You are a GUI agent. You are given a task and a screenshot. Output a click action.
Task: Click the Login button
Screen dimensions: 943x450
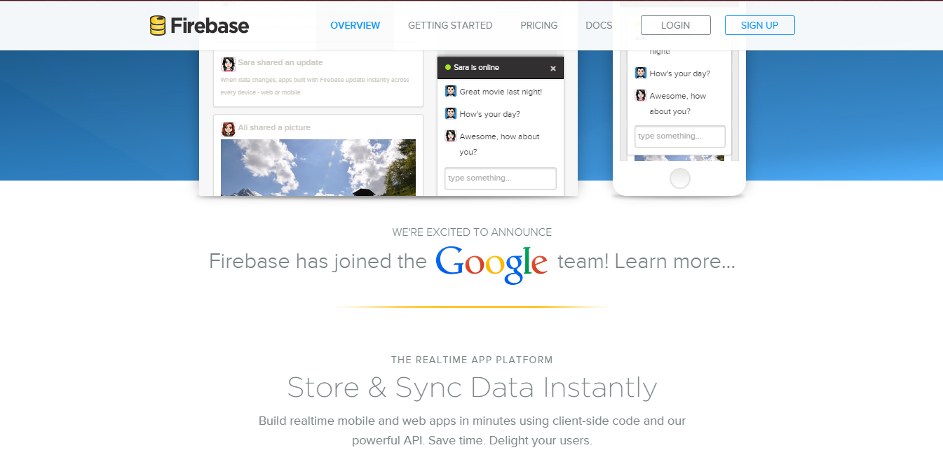click(675, 25)
